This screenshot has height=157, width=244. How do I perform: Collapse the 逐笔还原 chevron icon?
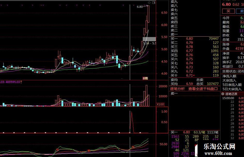(x=223, y=94)
